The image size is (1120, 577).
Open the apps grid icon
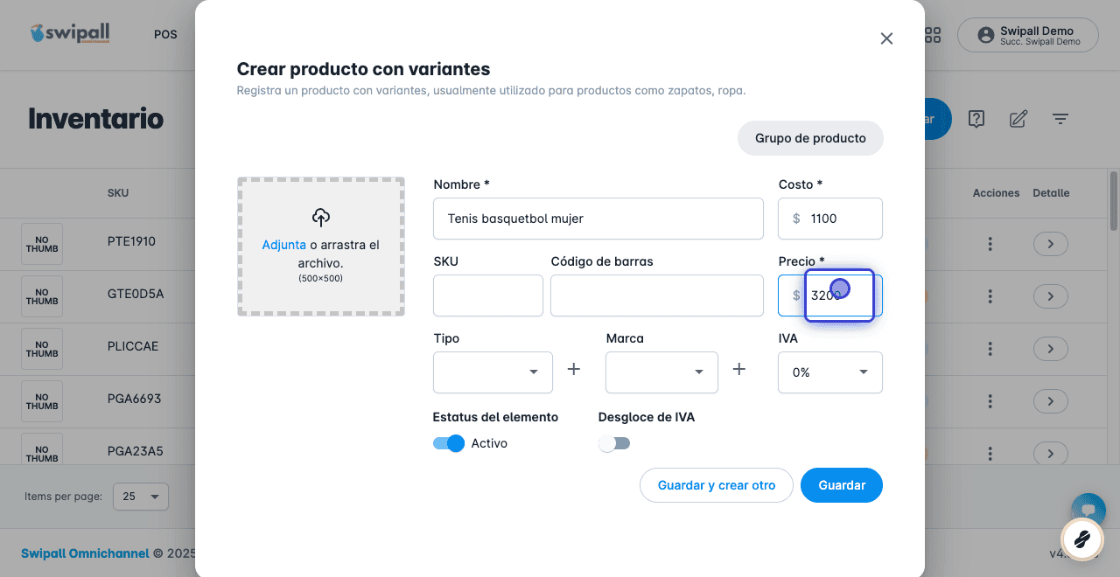coord(933,35)
